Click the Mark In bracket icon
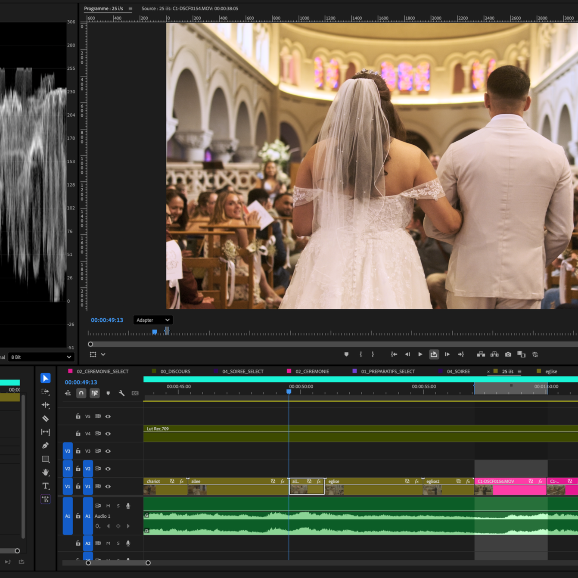The width and height of the screenshot is (578, 578). [361, 354]
